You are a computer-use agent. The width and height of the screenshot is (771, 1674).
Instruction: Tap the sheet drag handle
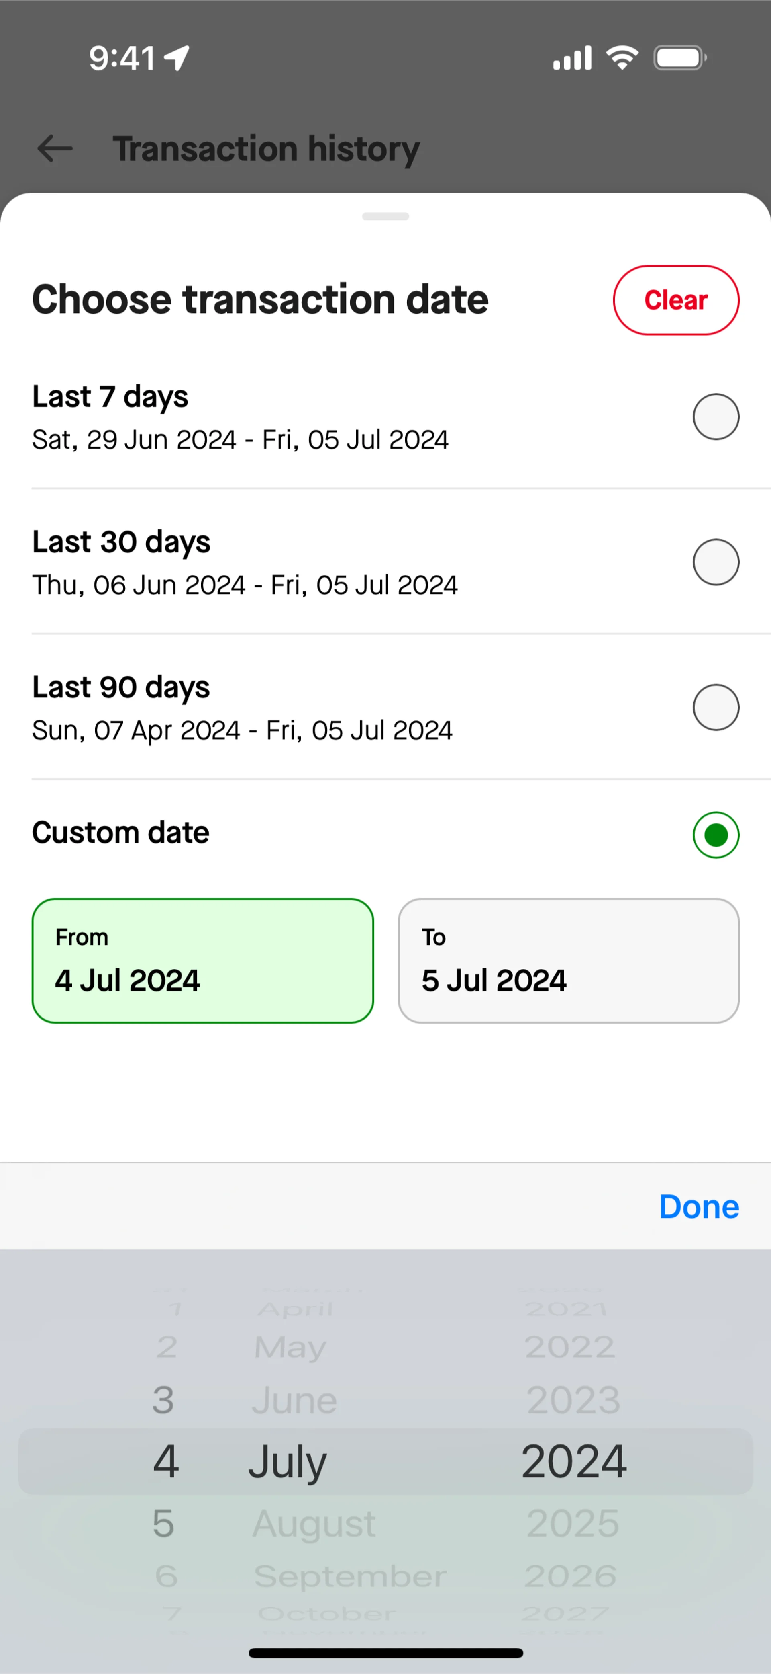click(385, 216)
